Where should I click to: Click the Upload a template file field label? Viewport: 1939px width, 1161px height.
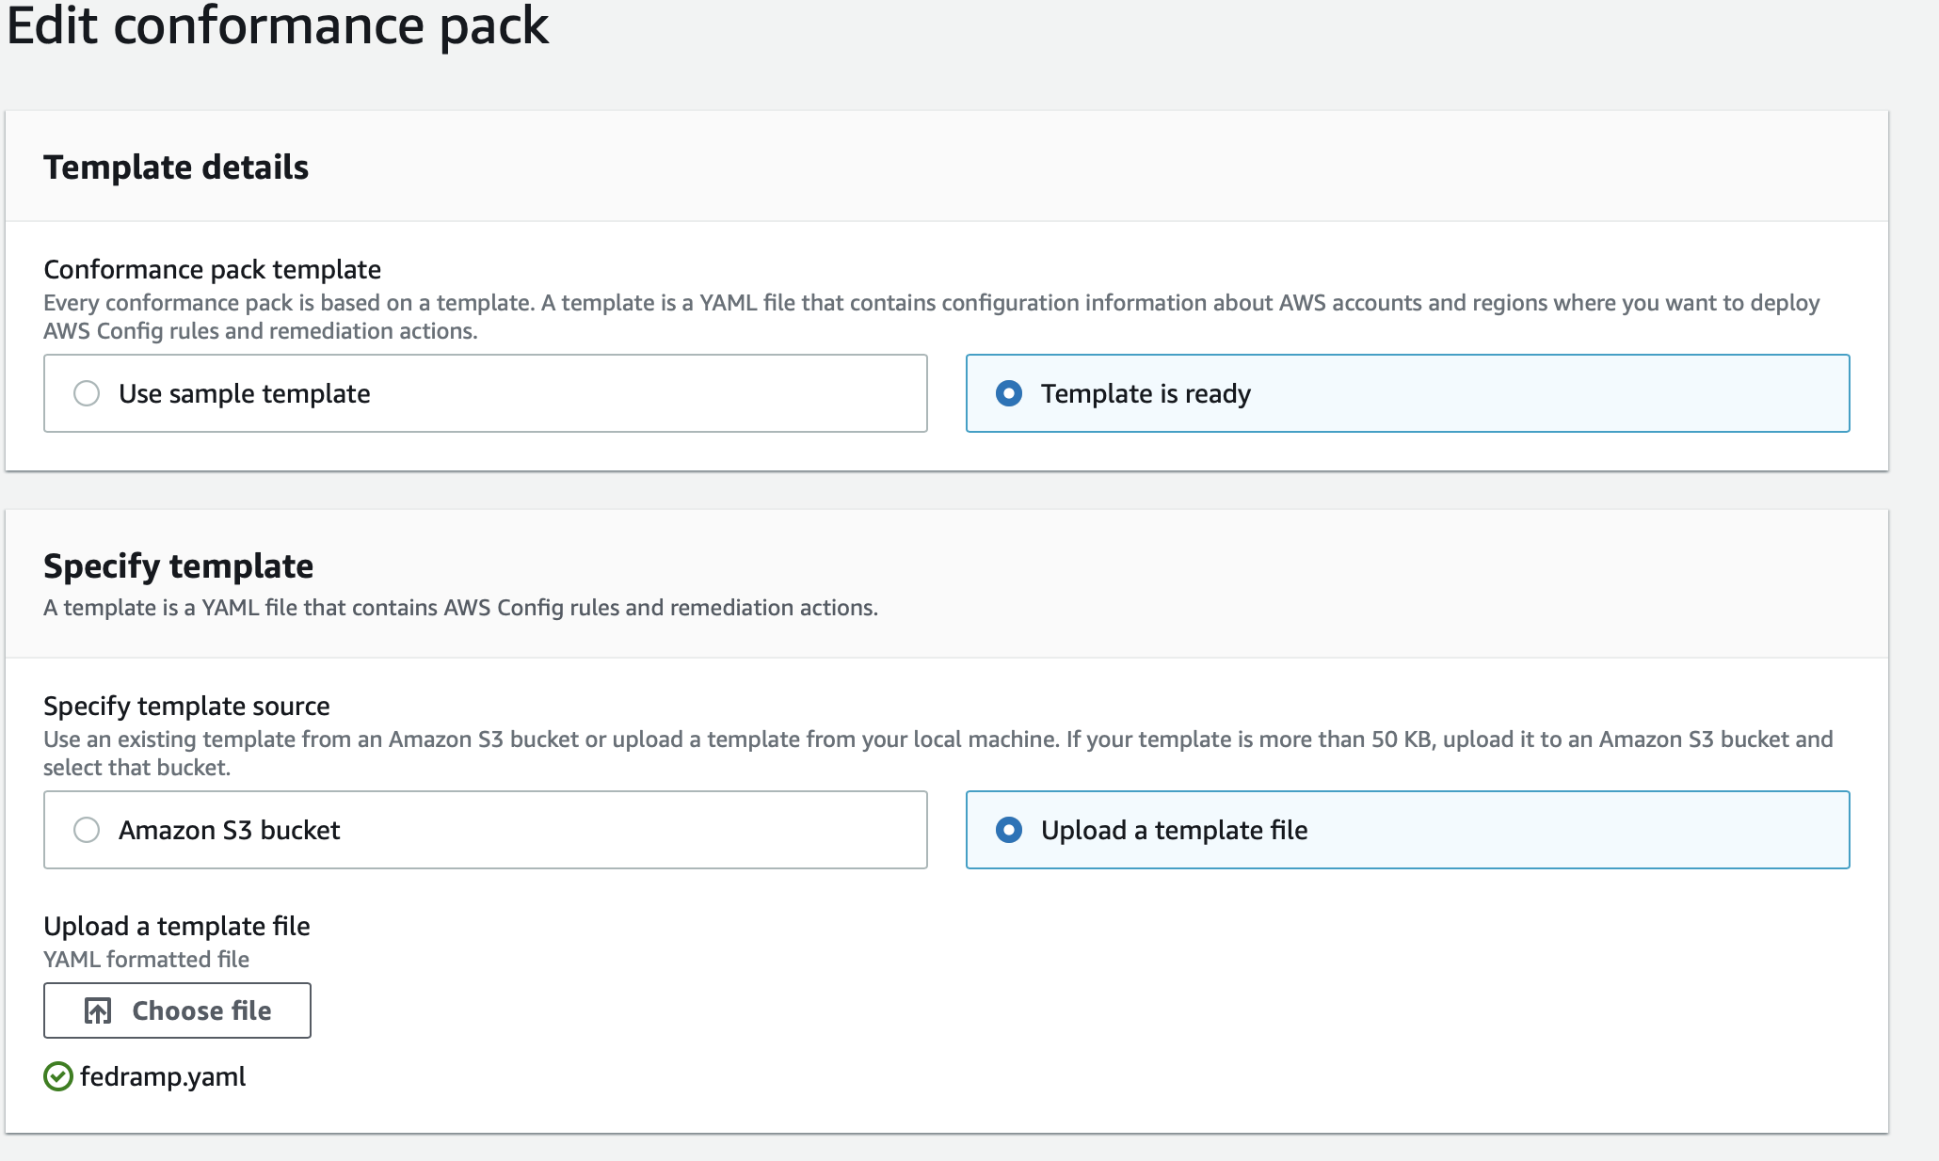tap(177, 926)
